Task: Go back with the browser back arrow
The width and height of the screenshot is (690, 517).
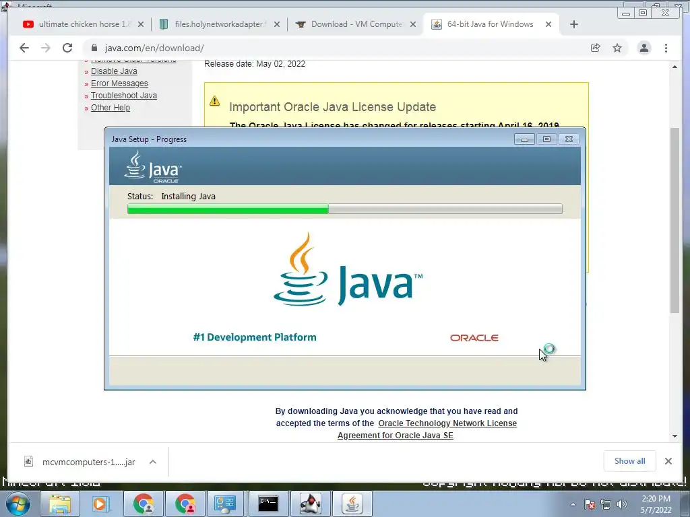Action: [x=24, y=48]
